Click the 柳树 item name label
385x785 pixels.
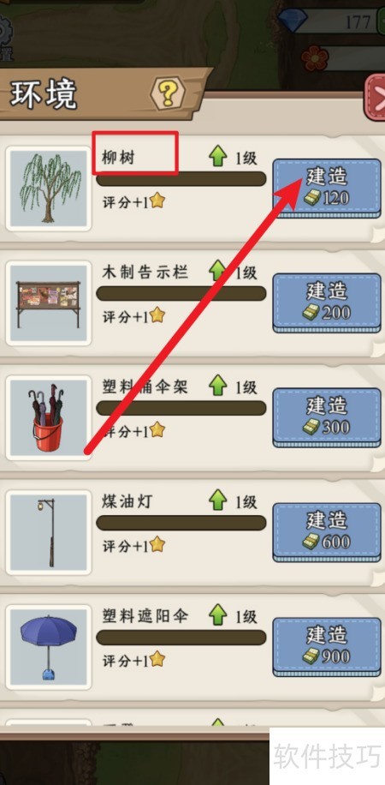[x=119, y=158]
